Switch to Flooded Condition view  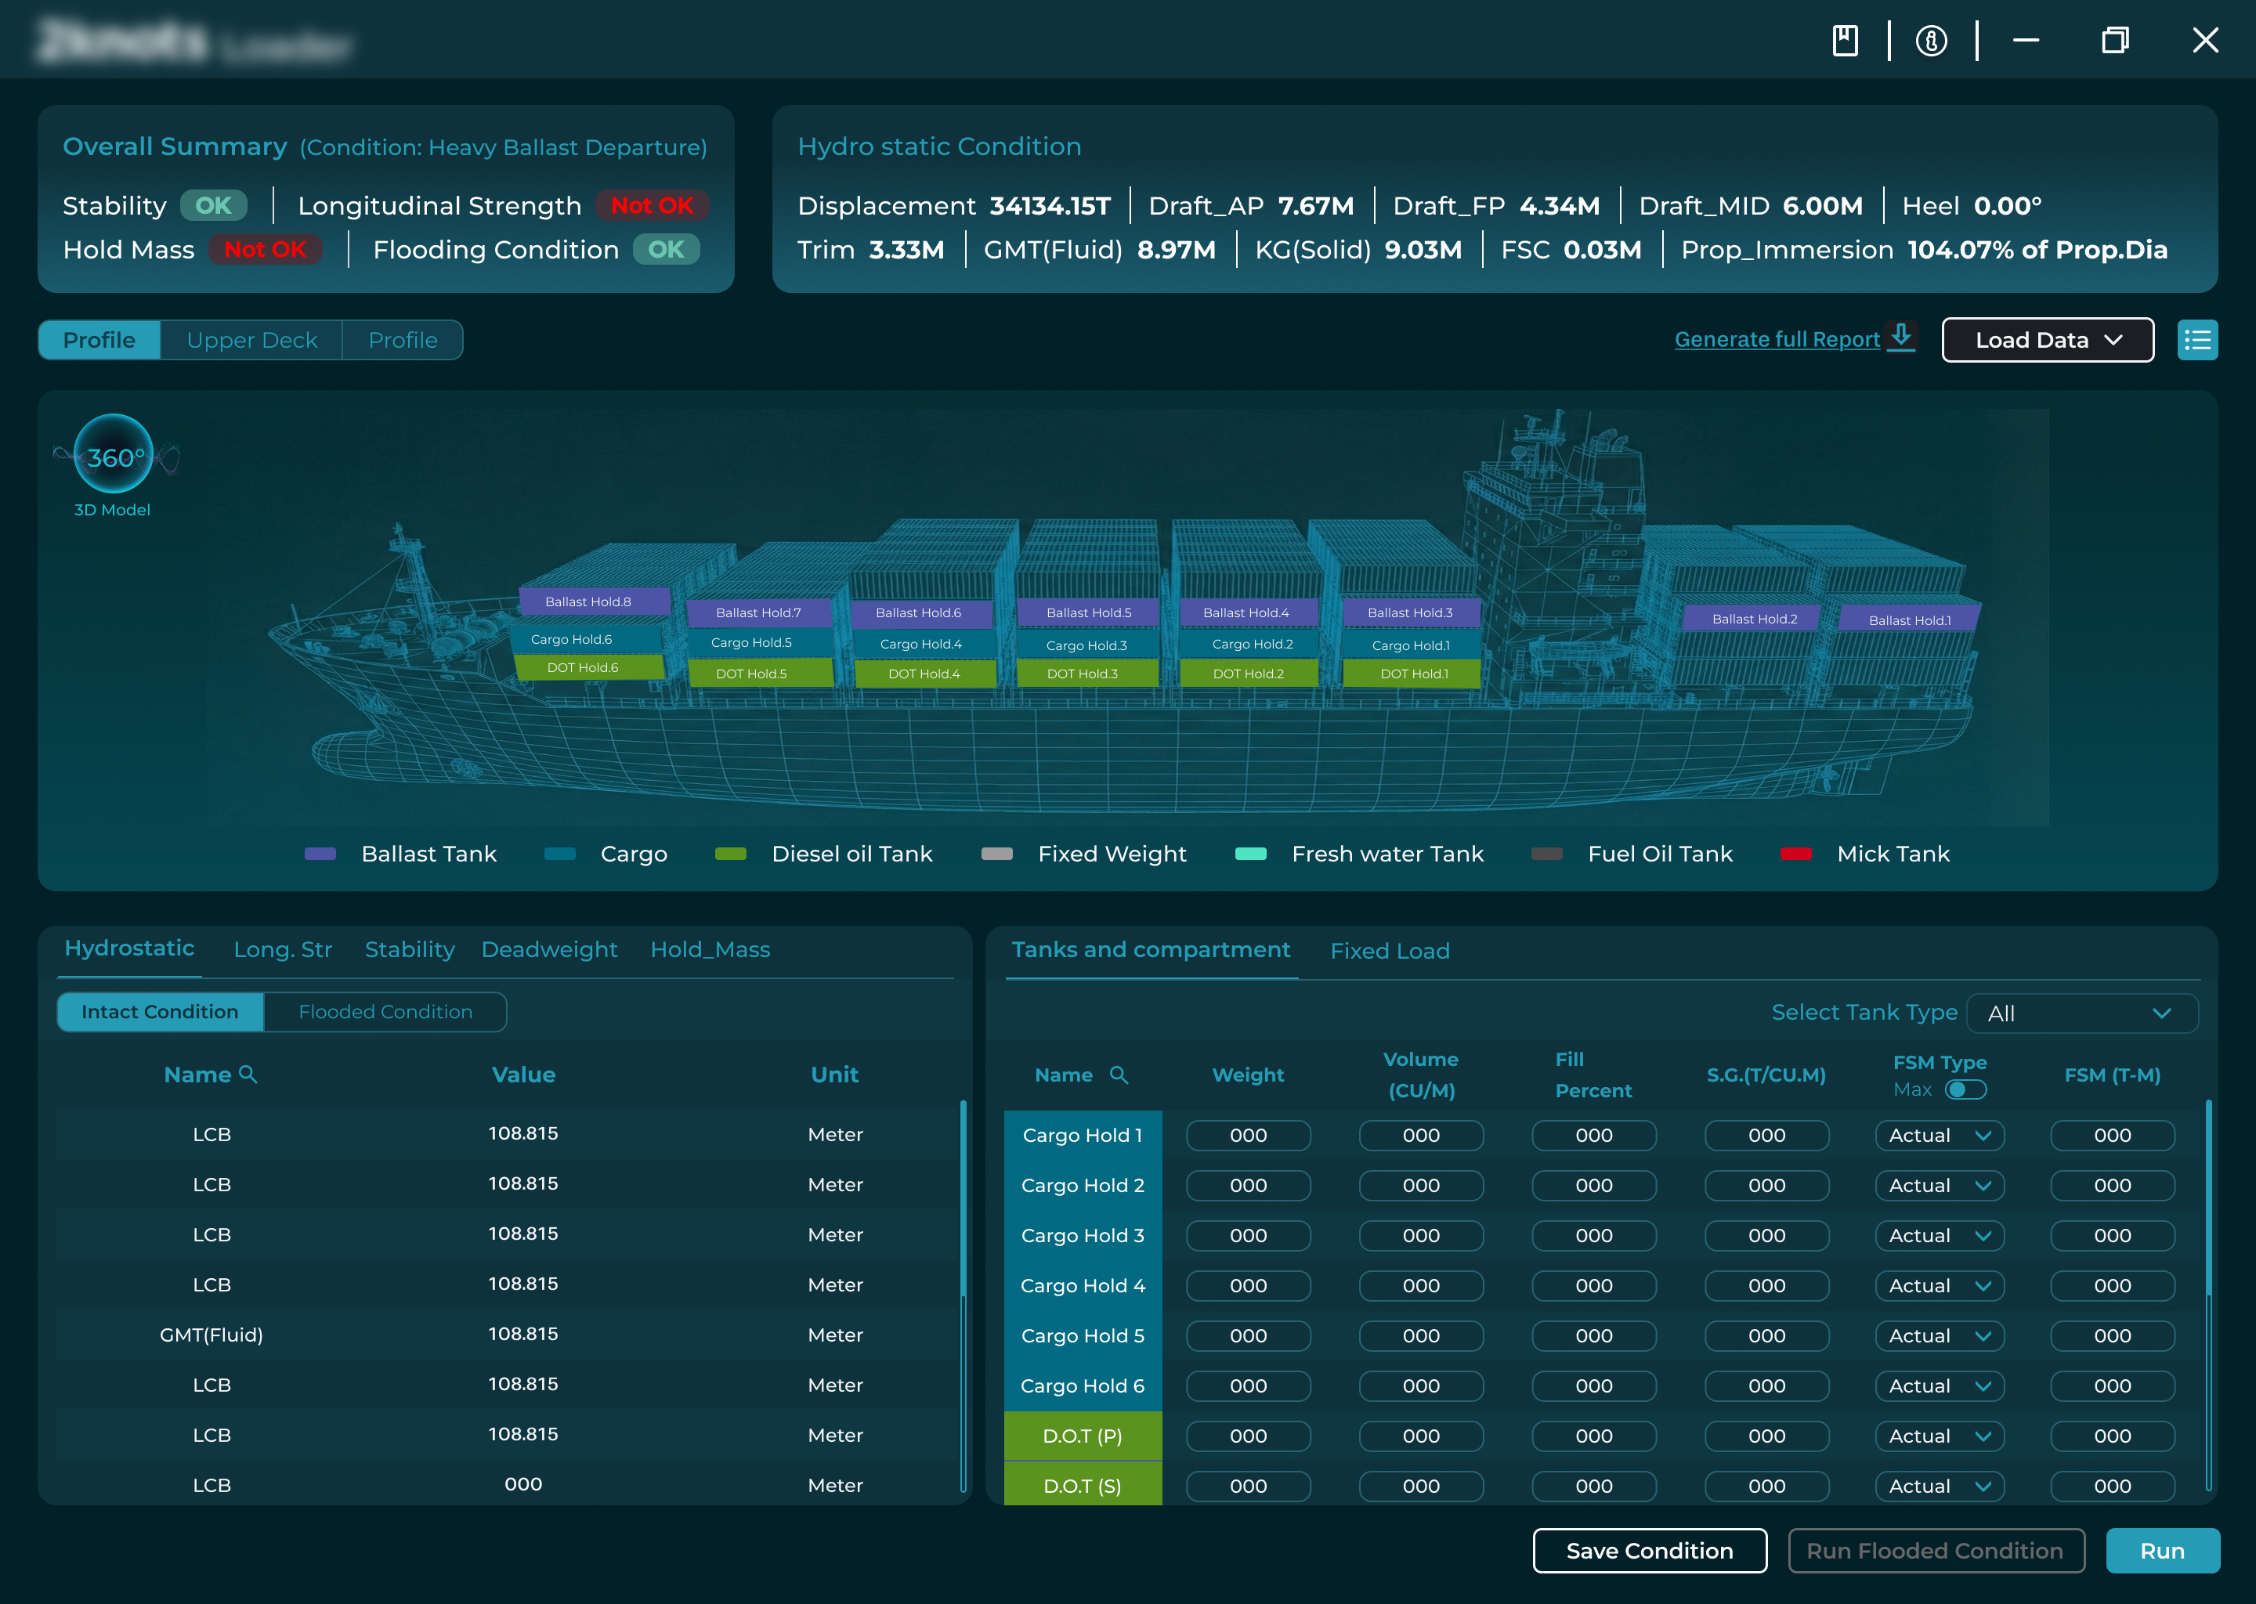coord(385,1011)
